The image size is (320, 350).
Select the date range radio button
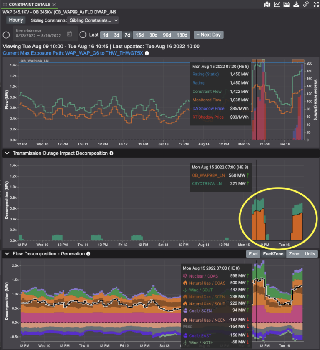pos(6,35)
